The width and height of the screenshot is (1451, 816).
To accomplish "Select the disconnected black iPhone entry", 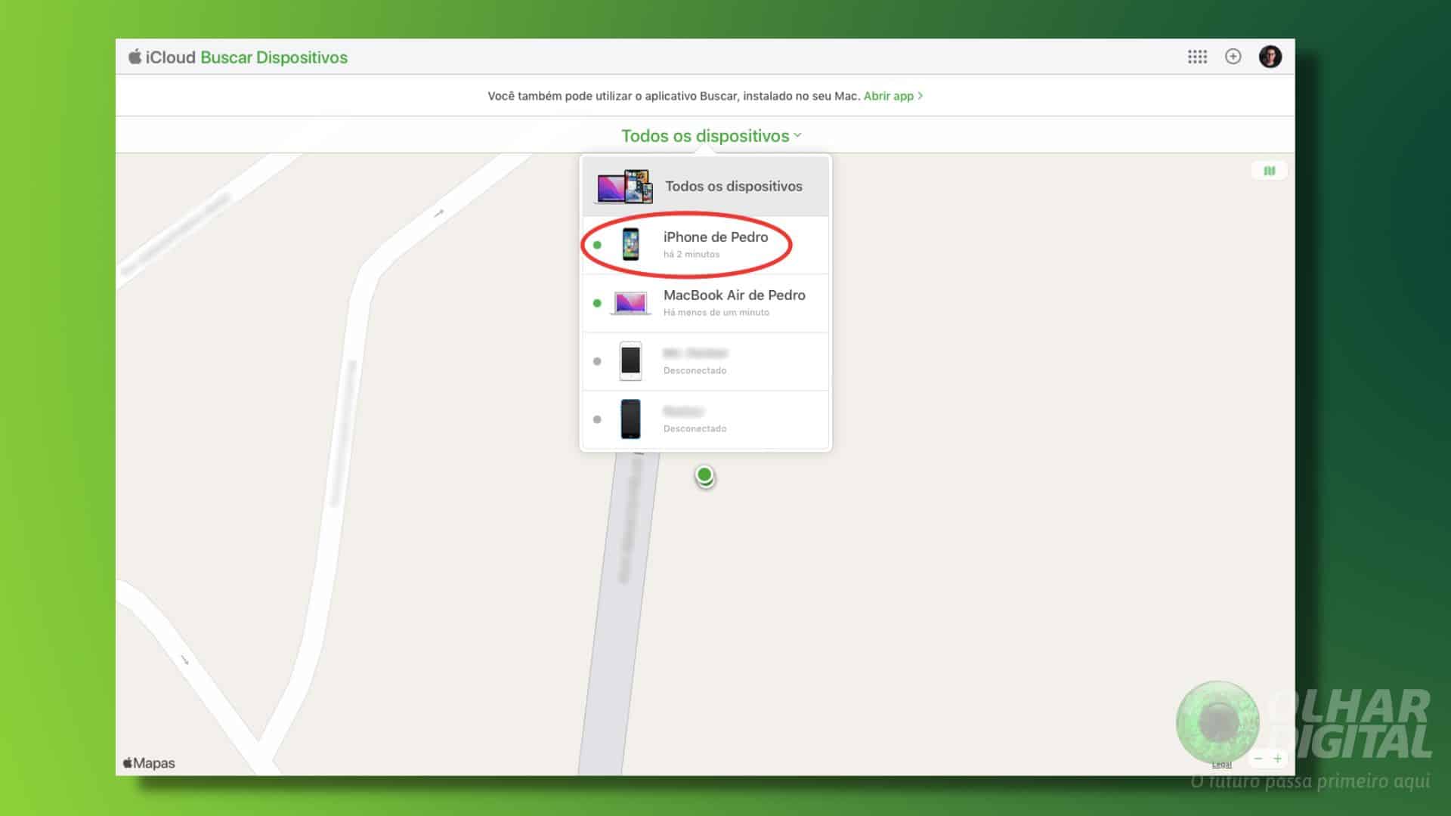I will pyautogui.click(x=705, y=419).
